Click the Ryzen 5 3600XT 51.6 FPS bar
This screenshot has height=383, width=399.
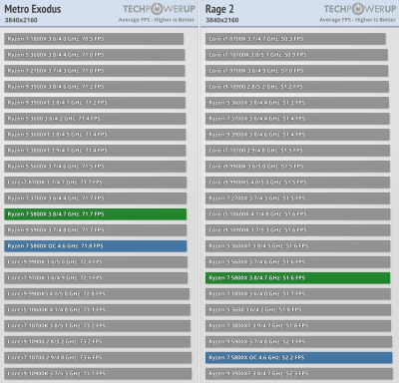[x=297, y=246]
